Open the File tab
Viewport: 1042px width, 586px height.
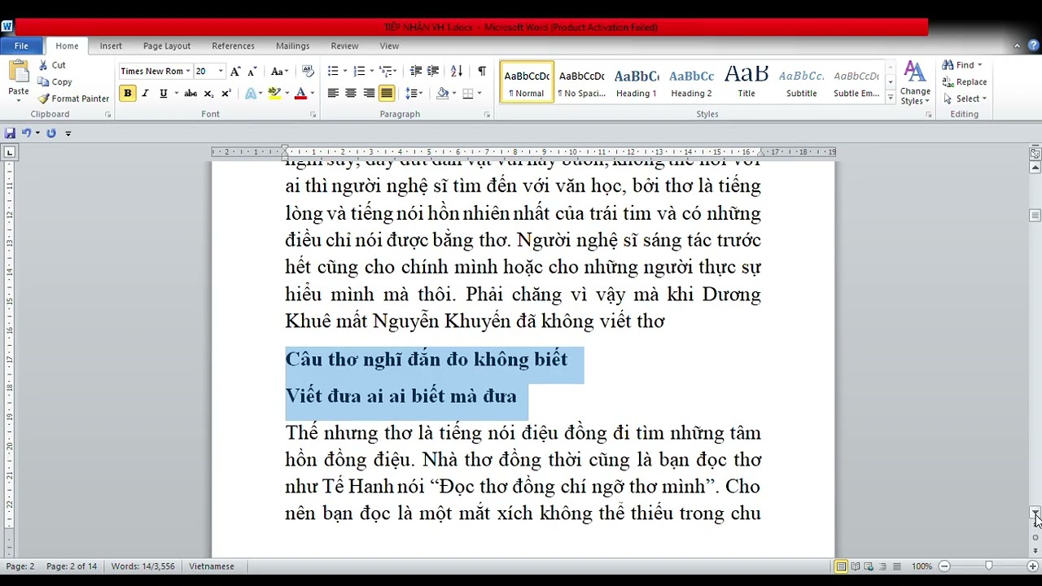tap(21, 46)
